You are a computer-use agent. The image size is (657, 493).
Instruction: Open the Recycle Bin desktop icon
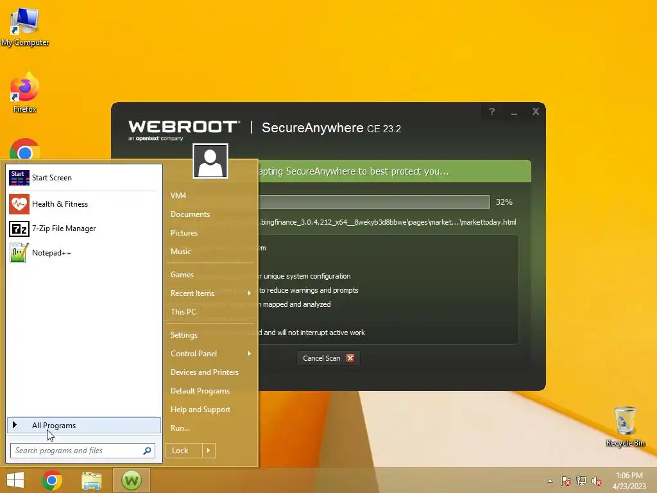(625, 426)
